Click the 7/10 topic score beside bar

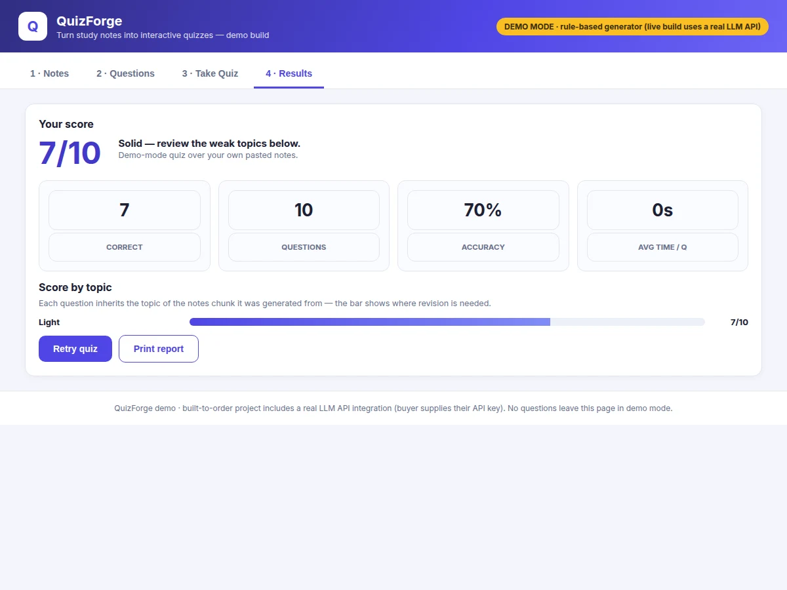pos(739,322)
